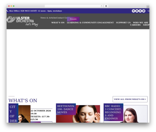Click the What's On section heading
This screenshot has width=156, height=132.
(23, 100)
